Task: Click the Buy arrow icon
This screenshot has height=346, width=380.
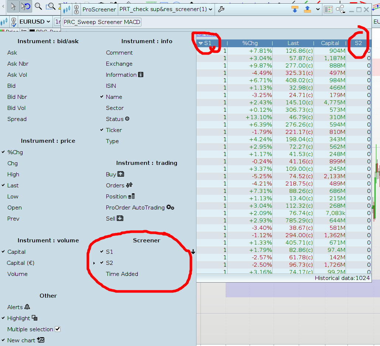Action: pyautogui.click(x=121, y=174)
